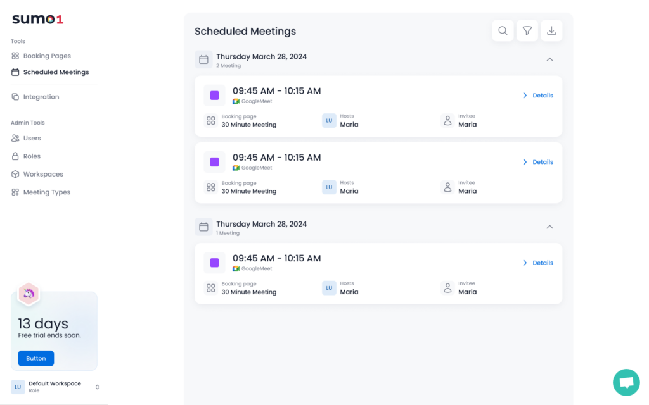Screen dimensions: 649x405
Task: Open the Default Workspace switcher arrows
Action: (97, 387)
